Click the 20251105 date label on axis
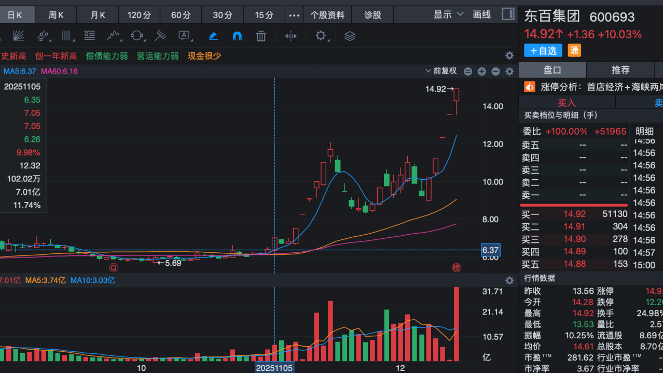The width and height of the screenshot is (663, 373). coord(274,367)
